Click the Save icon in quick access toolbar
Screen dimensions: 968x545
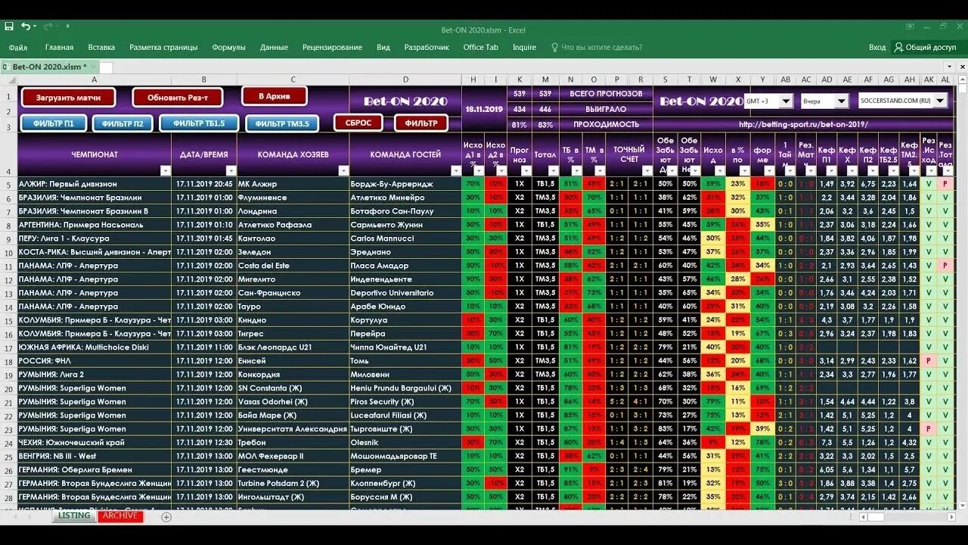[x=9, y=26]
